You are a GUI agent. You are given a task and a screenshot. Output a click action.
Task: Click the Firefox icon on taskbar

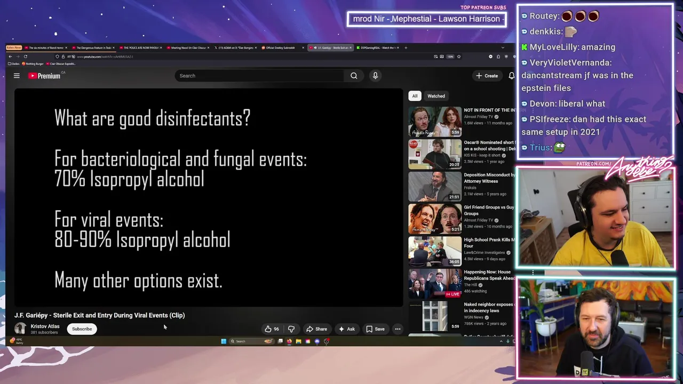289,341
